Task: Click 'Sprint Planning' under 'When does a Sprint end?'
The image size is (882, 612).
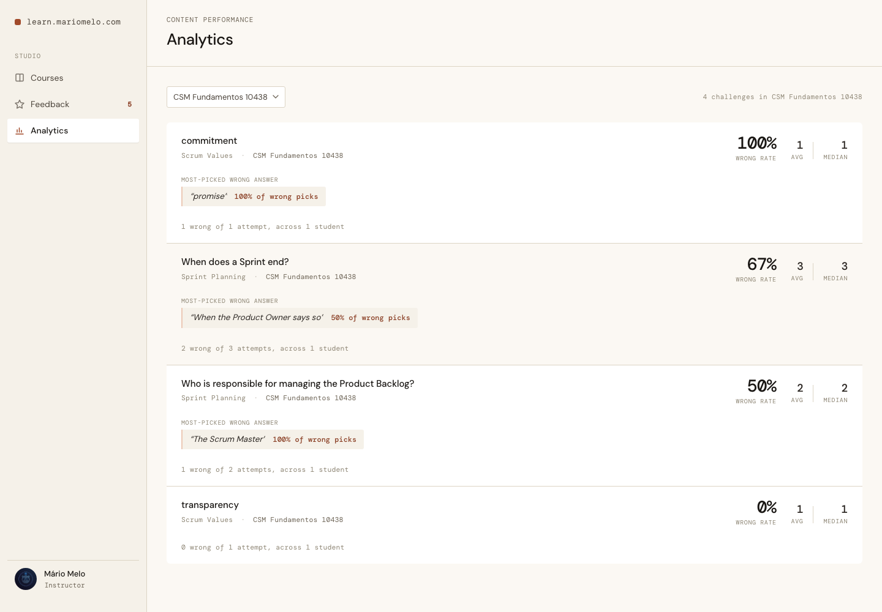Action: (213, 277)
